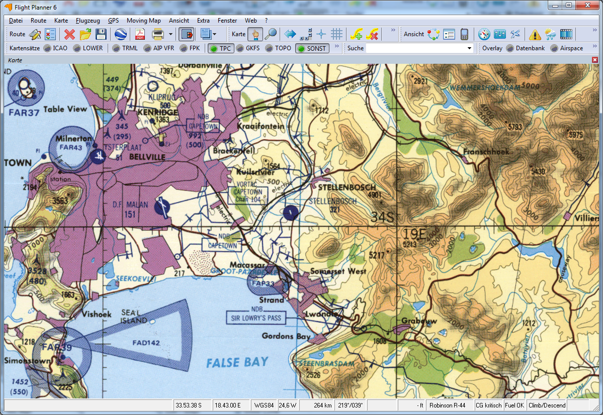The image size is (603, 415).
Task: Click the blue double-arrow icon
Action: 290,34
